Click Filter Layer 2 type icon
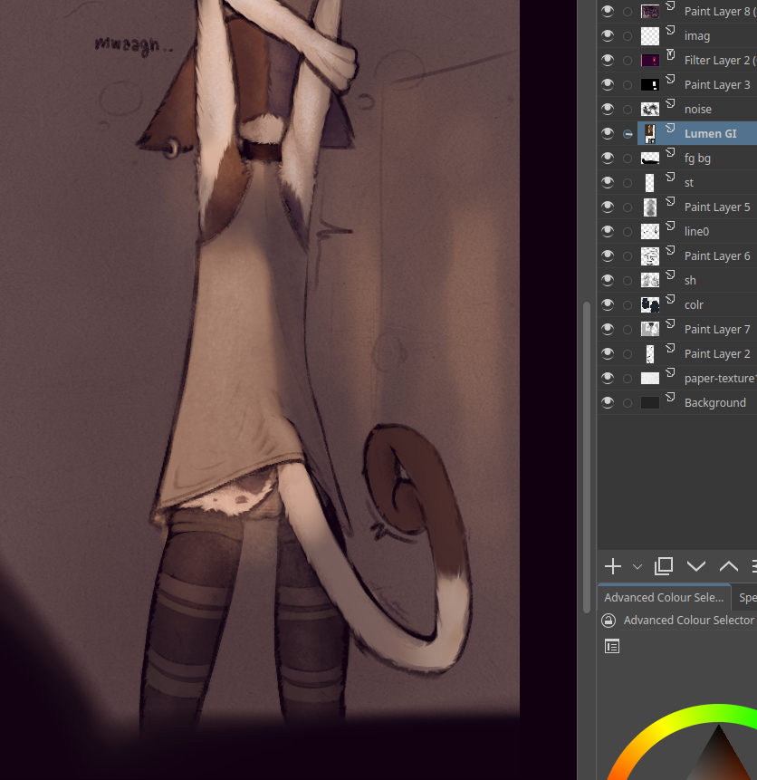This screenshot has width=757, height=780. pos(671,54)
